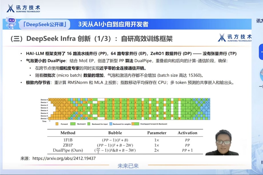
Task: Open the arxiv.org/abs/2412.19437 source link
Action: (64, 159)
